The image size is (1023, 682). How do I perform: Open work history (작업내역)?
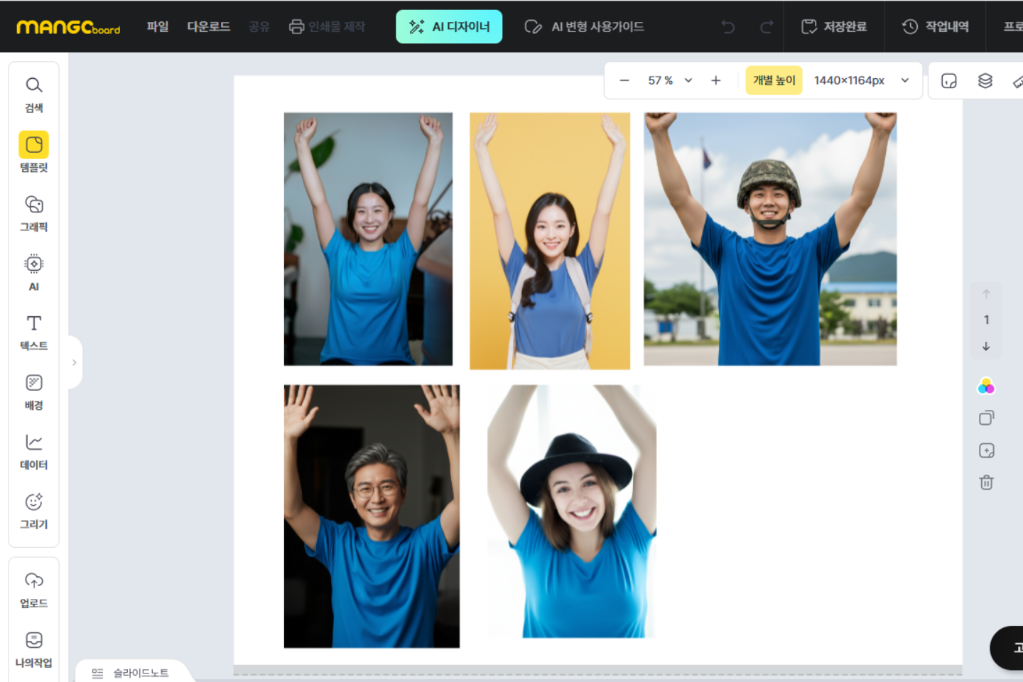(936, 26)
